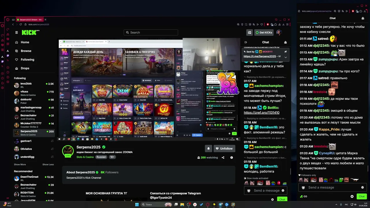Open the Kick hamburger sidebar menu
This screenshot has width=370, height=208.
coord(16,33)
